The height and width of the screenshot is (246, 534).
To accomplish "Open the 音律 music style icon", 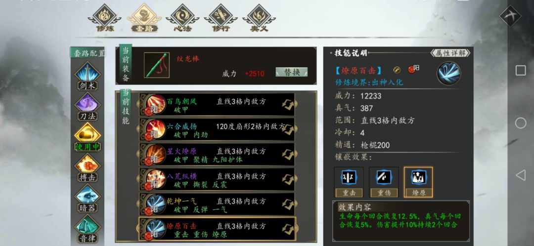I will click(x=88, y=229).
